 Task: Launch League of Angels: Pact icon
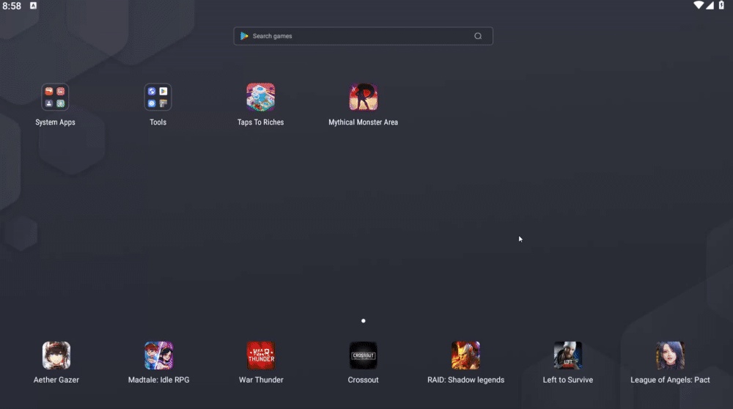[671, 355]
